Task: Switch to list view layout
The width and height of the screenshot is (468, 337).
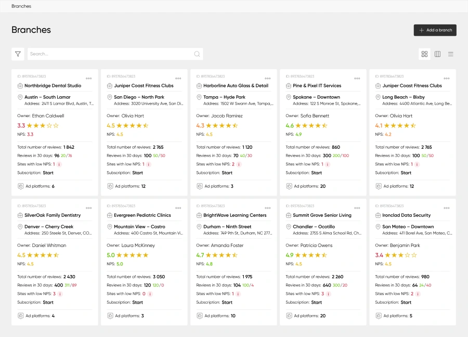Action: [451, 54]
